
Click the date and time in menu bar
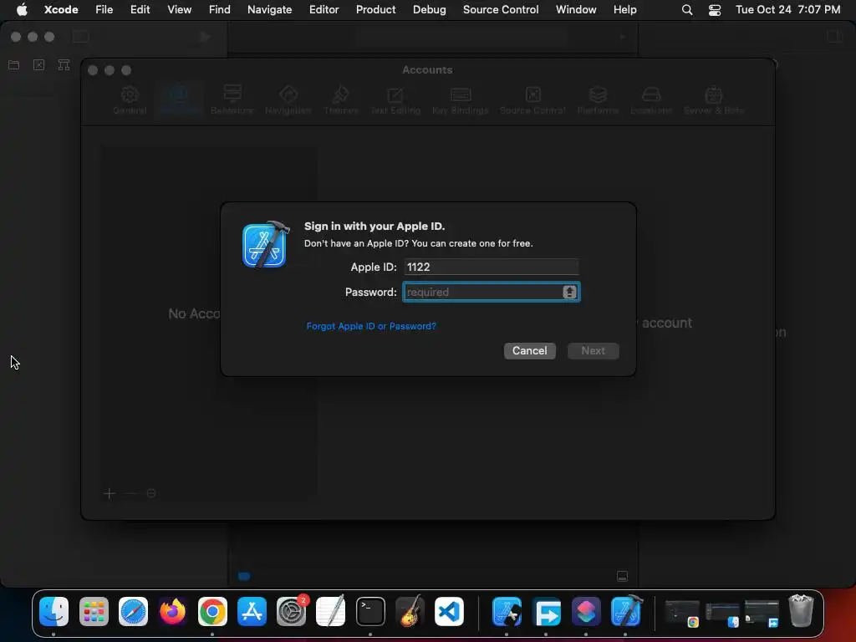coord(787,10)
